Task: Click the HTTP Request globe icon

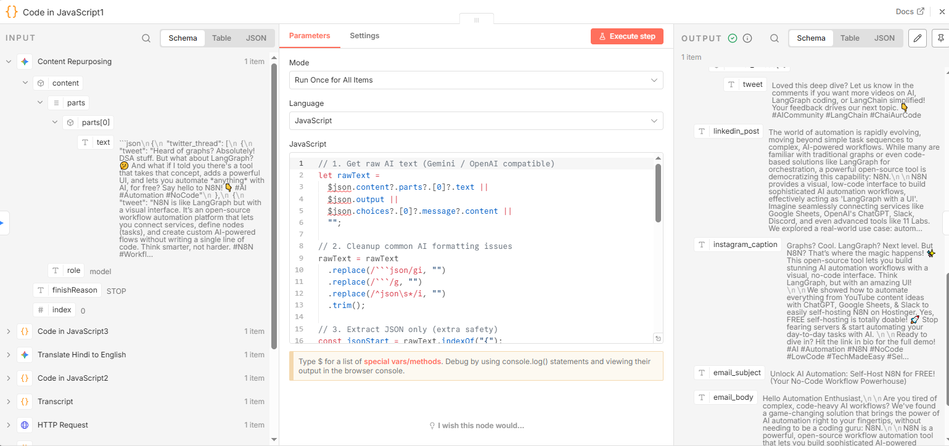Action: tap(25, 425)
